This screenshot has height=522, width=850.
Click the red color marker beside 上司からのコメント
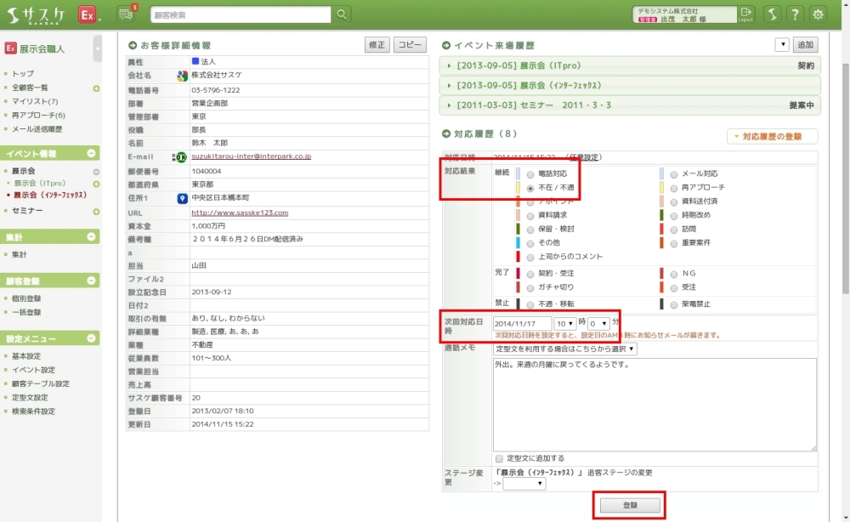(518, 256)
